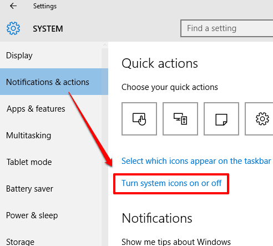The image size is (273, 246).
Task: Choose the Connect quick action tile
Action: tap(180, 119)
